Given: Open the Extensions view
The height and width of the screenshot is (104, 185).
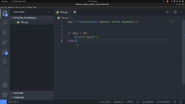Looking at the screenshot, I should [5, 52].
